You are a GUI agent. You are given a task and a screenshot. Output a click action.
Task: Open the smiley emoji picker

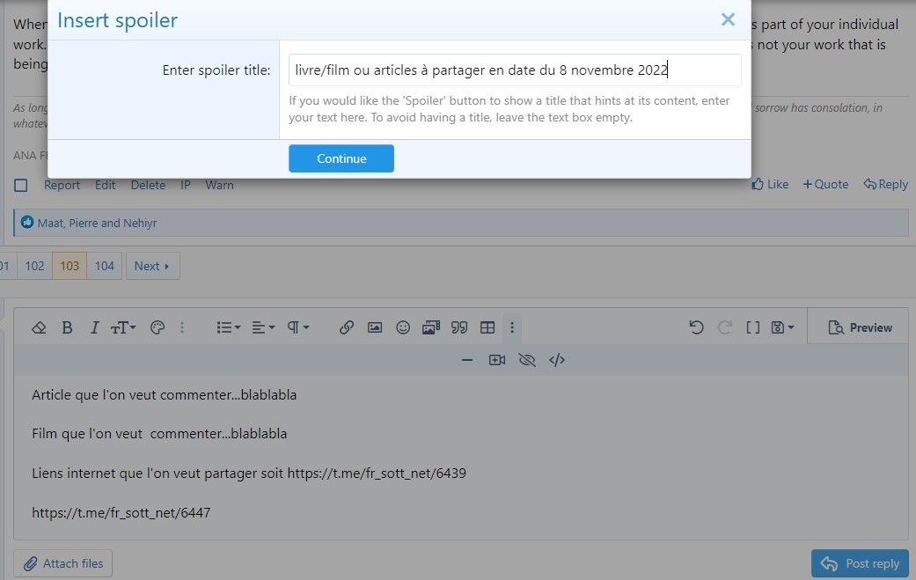pos(403,327)
